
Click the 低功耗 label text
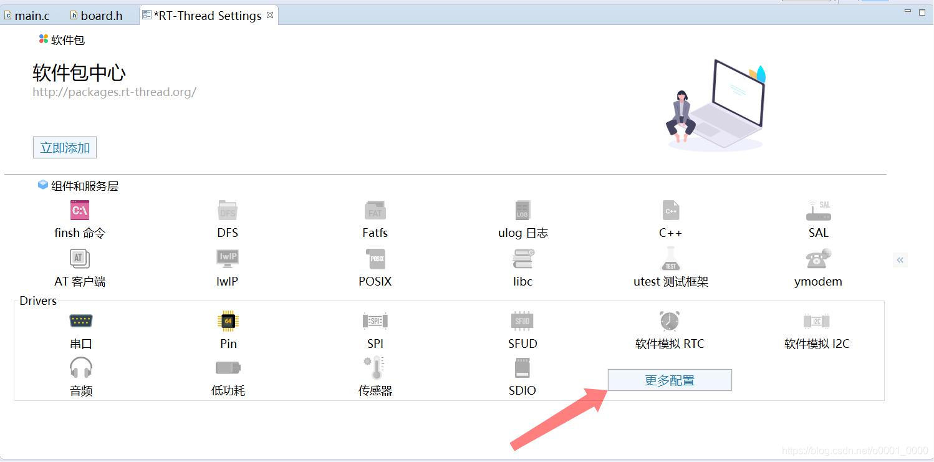[228, 391]
